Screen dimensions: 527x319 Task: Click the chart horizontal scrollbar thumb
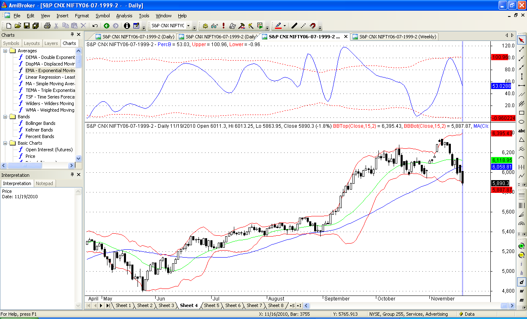coord(505,305)
